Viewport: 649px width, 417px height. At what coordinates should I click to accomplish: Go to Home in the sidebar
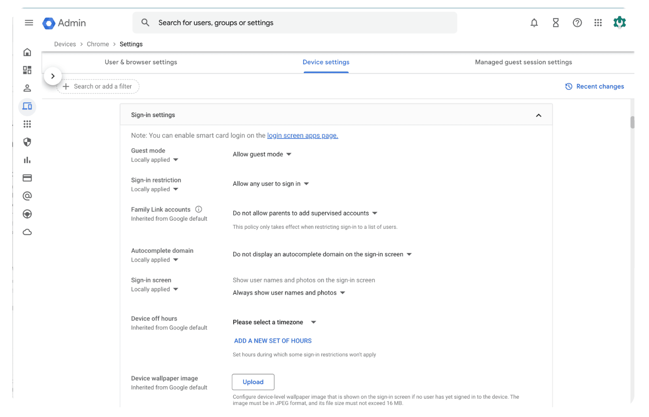pos(27,52)
